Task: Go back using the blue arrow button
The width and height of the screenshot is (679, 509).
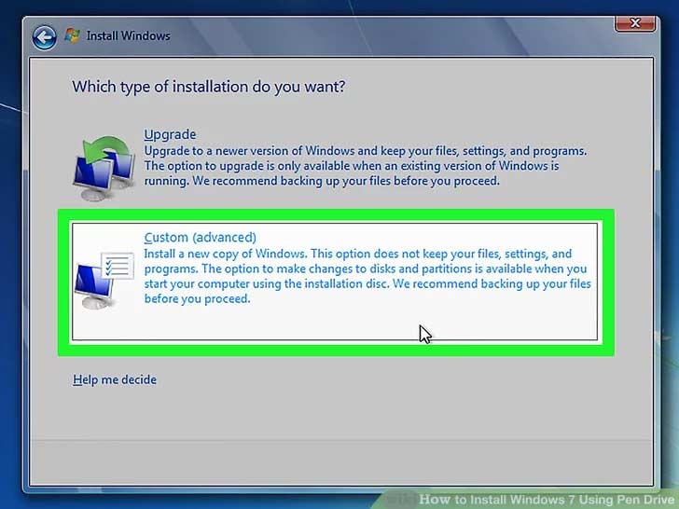Action: pos(44,37)
